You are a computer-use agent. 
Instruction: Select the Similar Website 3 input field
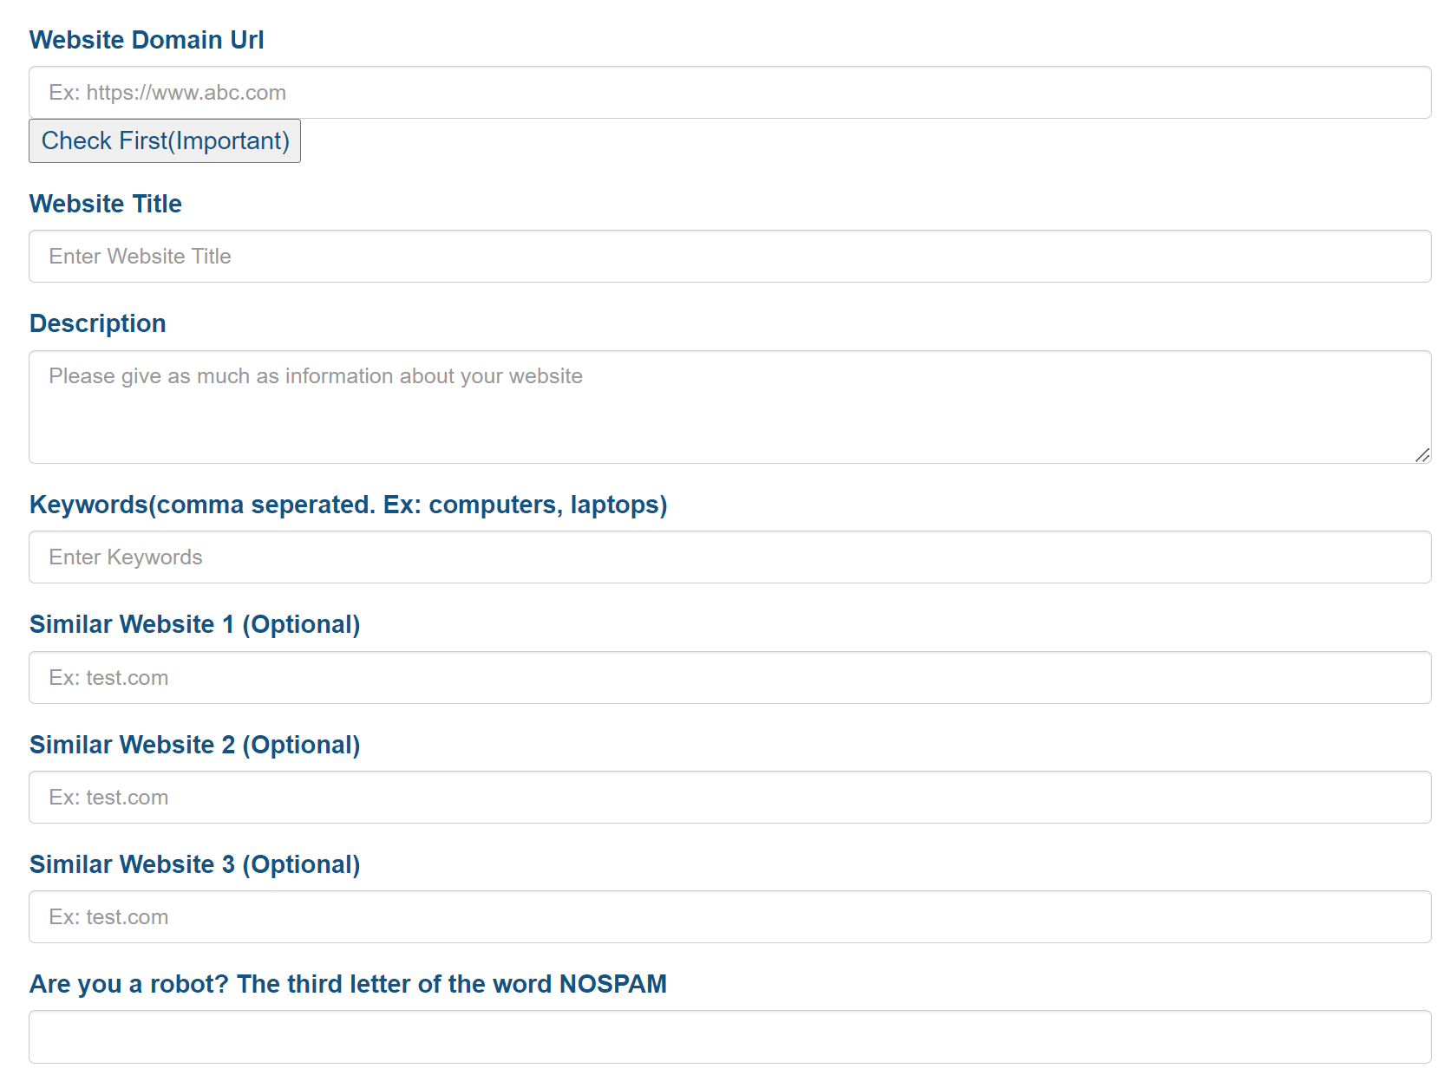pos(729,917)
